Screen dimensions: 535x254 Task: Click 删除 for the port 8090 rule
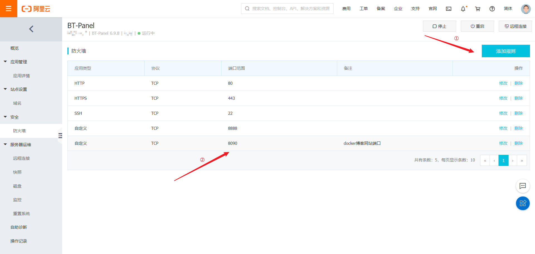point(519,143)
